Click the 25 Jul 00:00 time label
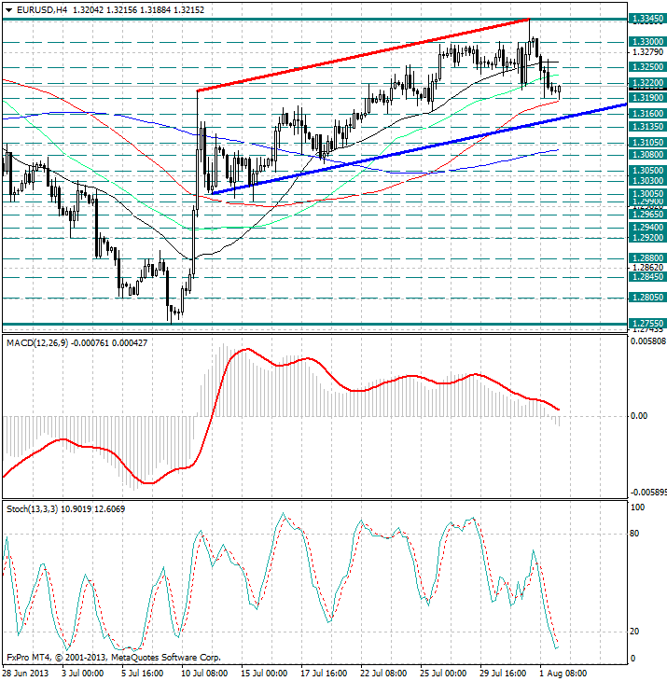 tap(443, 674)
